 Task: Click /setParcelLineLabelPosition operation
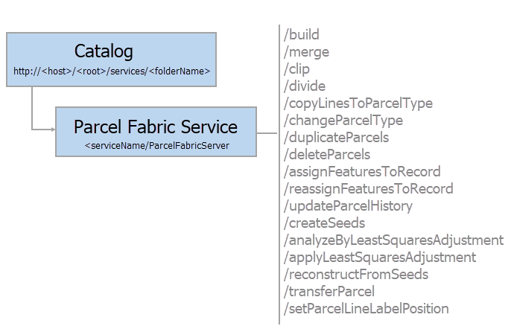coord(366,309)
